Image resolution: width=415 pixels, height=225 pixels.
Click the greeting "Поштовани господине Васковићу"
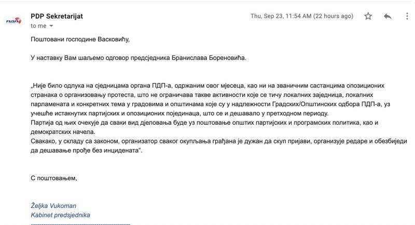coord(79,39)
